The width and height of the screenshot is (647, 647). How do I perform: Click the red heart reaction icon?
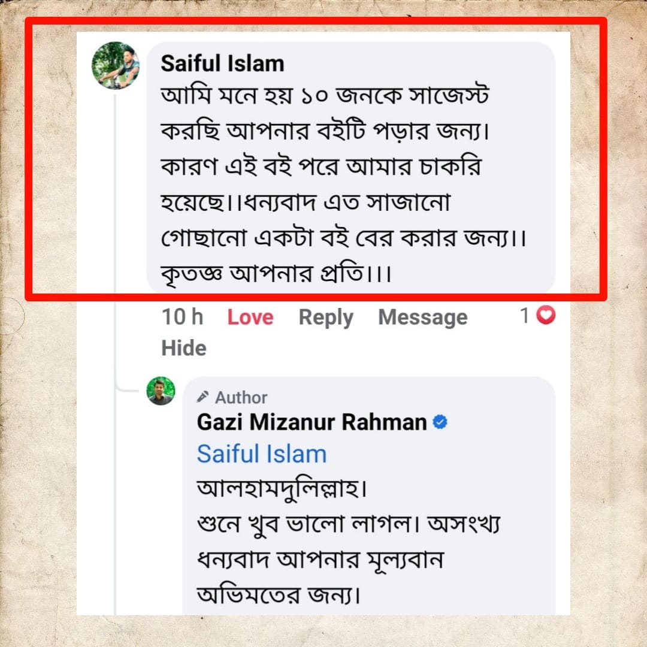coord(545,315)
